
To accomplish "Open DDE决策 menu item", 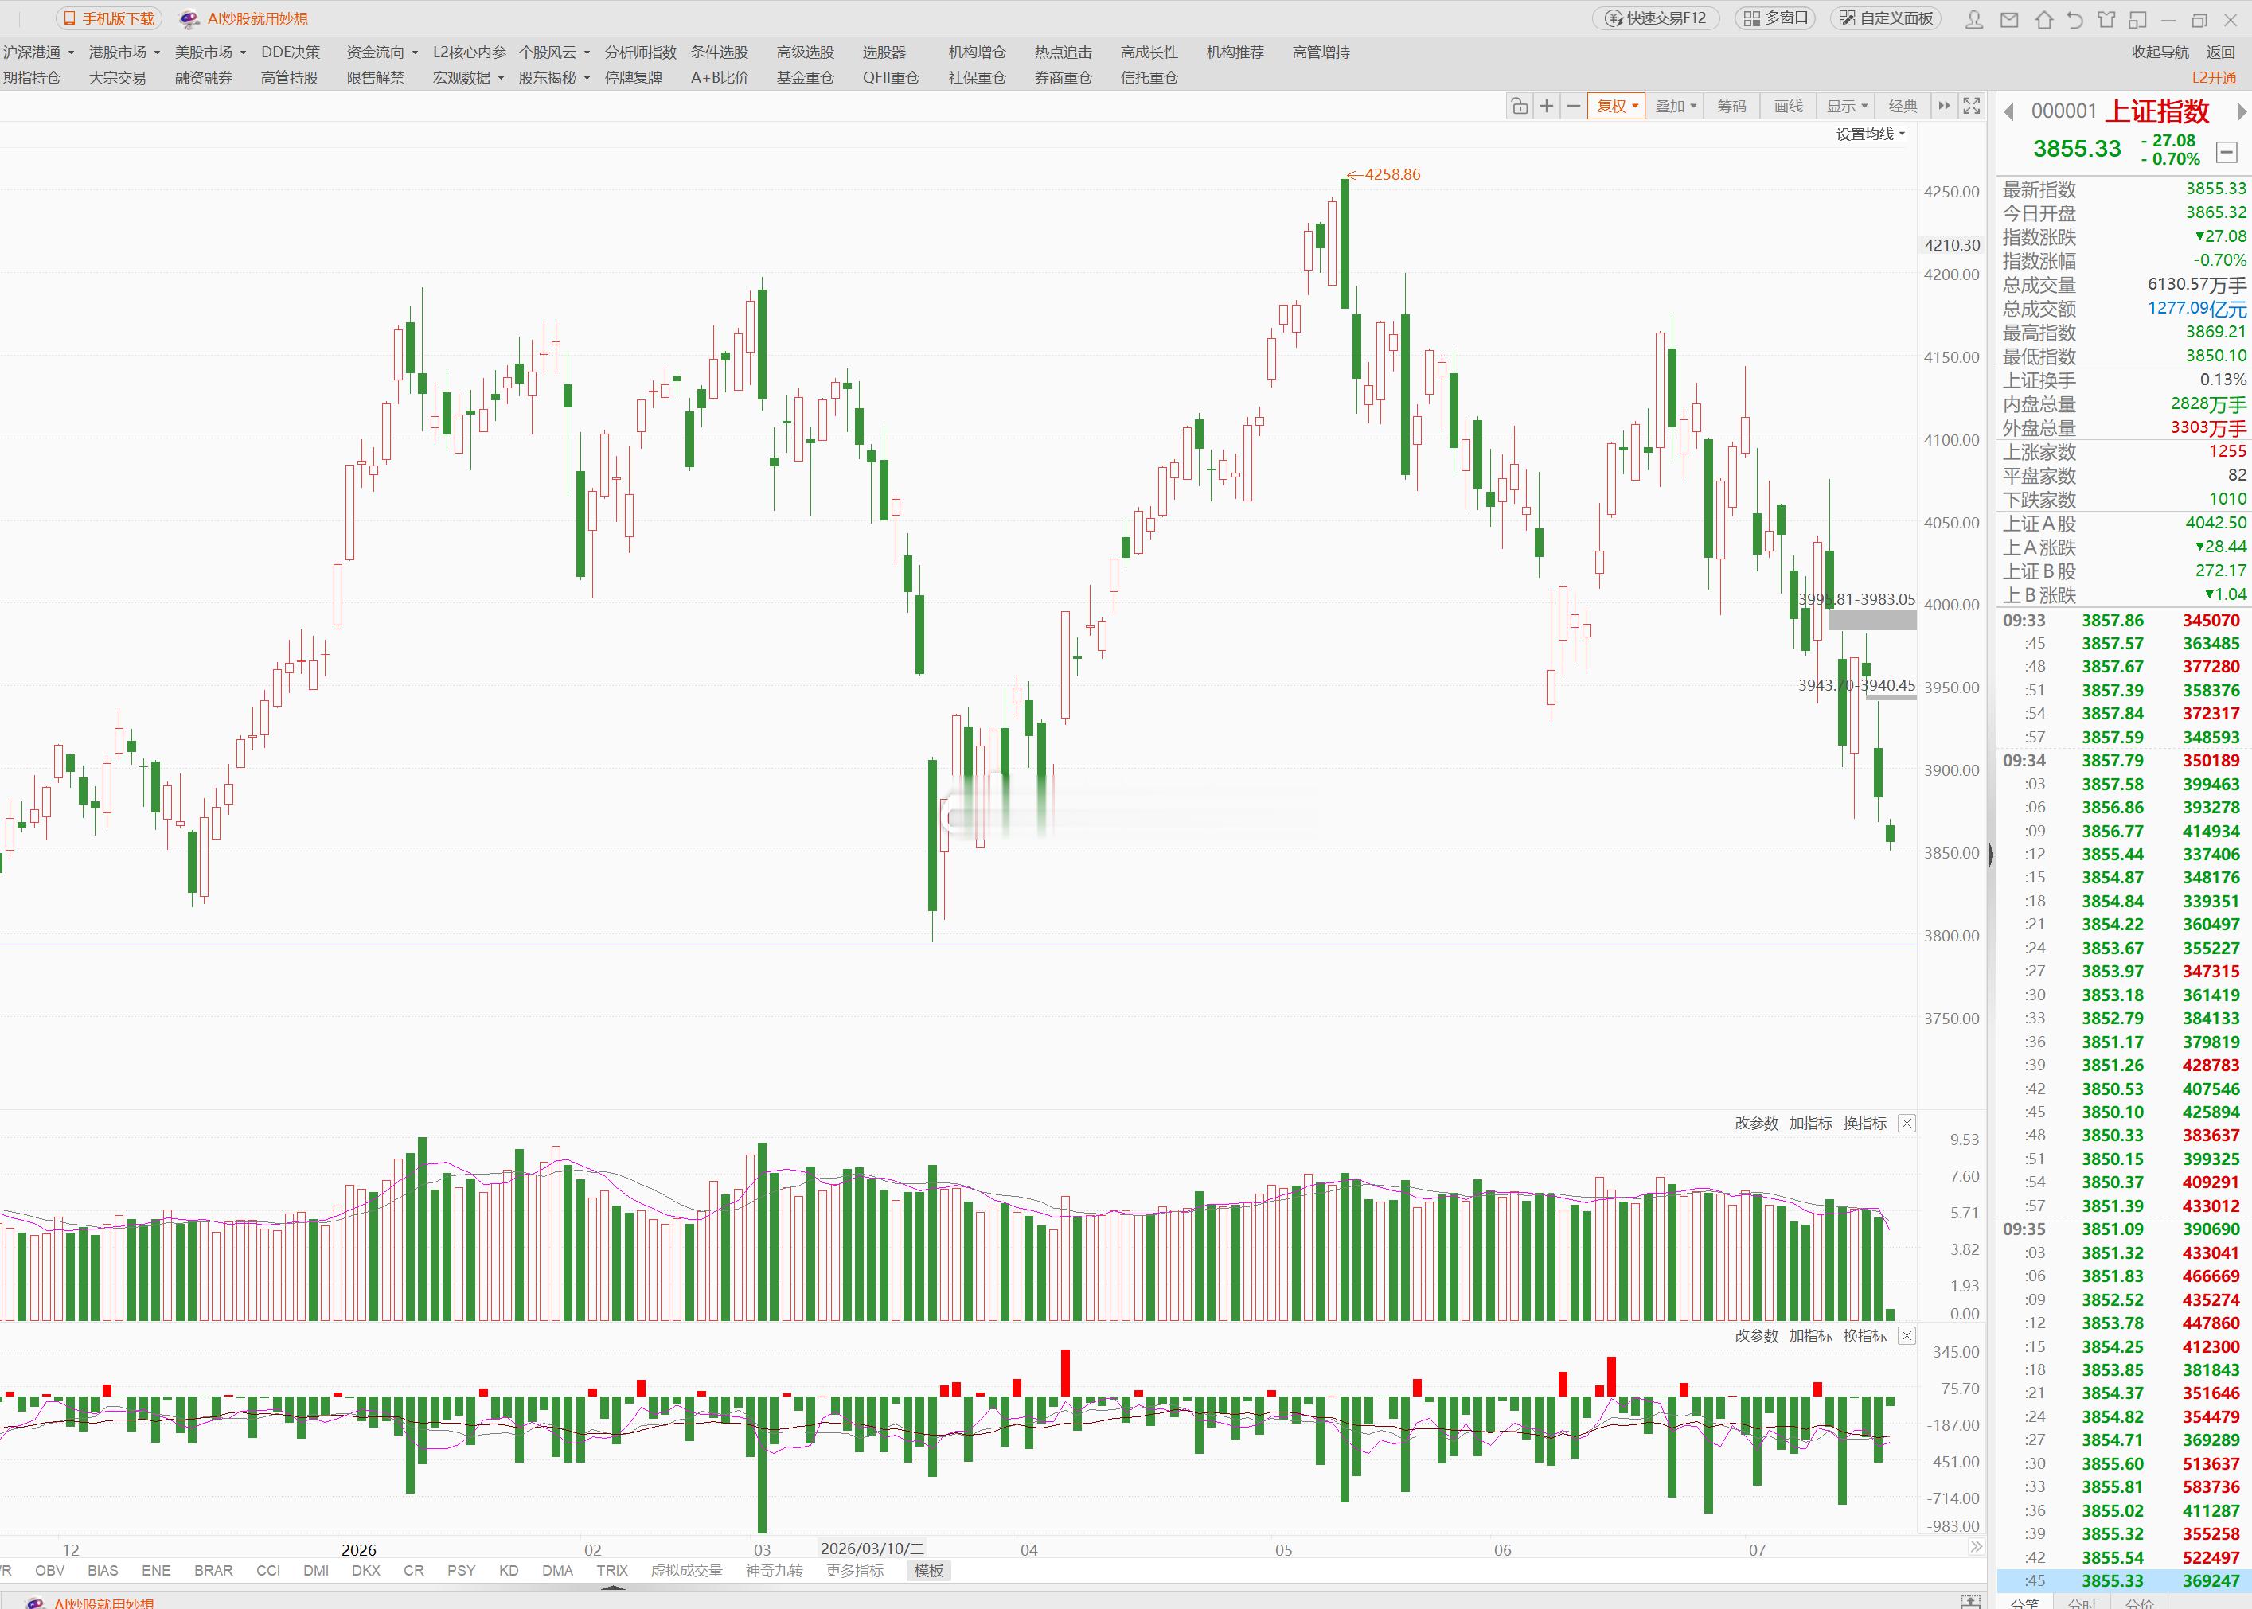I will tap(291, 53).
